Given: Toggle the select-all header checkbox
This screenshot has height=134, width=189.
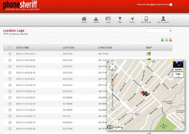Looking at the screenshot, I should 10,48.
